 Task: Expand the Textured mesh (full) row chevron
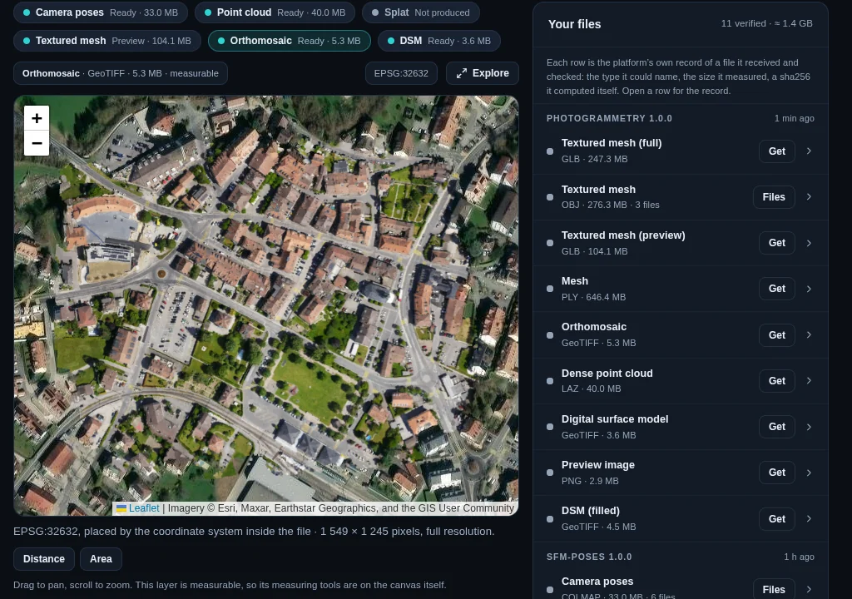(x=809, y=151)
